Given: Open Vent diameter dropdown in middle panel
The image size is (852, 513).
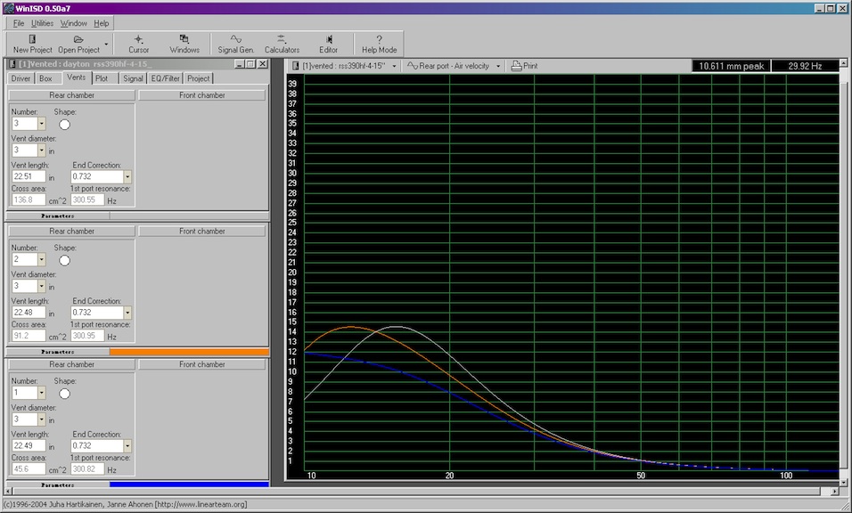Looking at the screenshot, I should (41, 286).
